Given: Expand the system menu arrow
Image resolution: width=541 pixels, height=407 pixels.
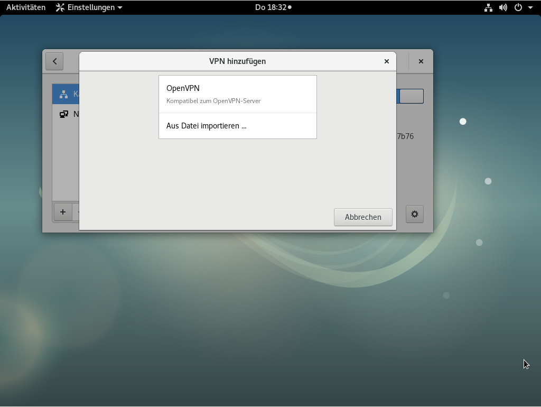Looking at the screenshot, I should tap(530, 7).
